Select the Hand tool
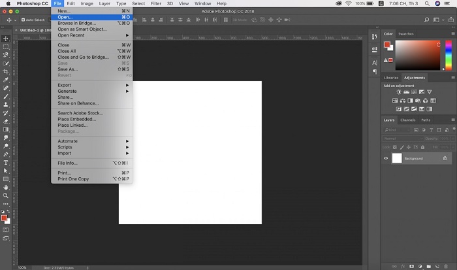Viewport: 457px width, 270px height. point(6,187)
